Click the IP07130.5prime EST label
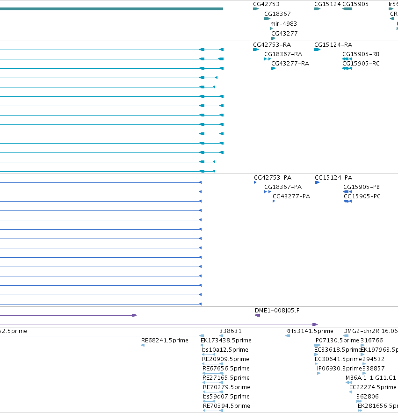Screen dimensions: 398x413 pyautogui.click(x=337, y=341)
